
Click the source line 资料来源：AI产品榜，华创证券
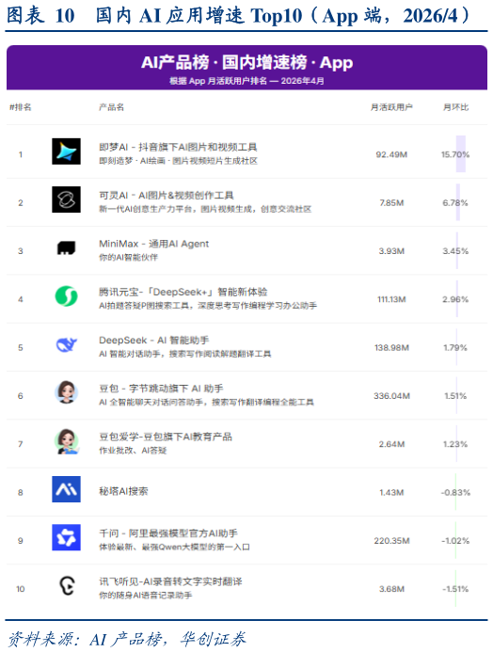click(127, 639)
